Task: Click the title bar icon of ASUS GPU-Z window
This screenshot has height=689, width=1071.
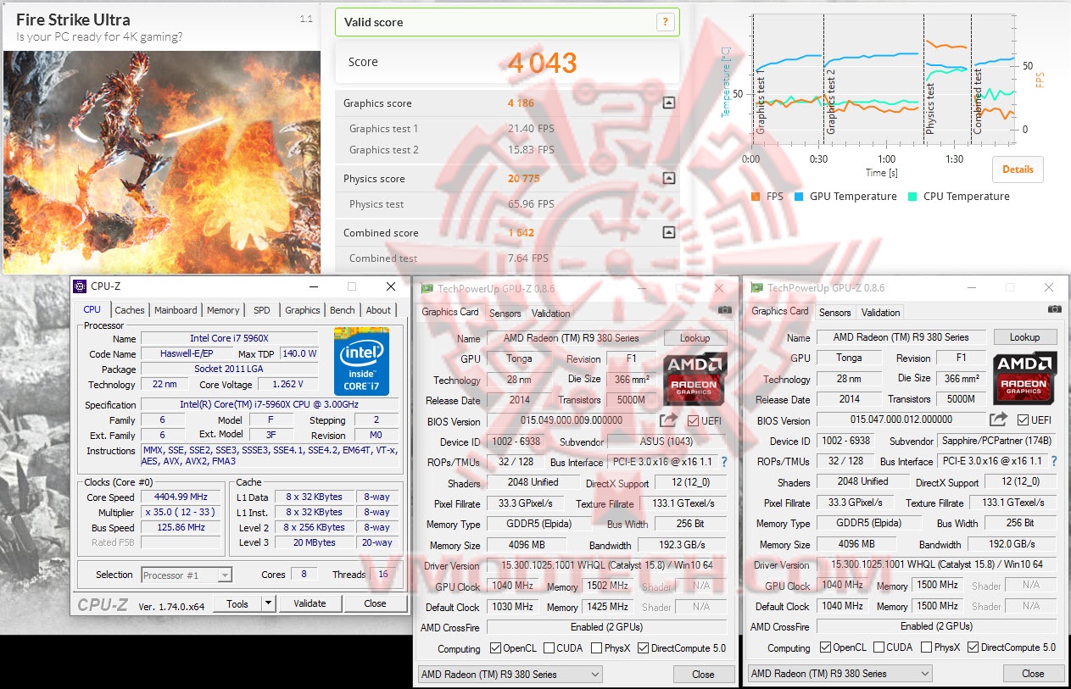Action: tap(427, 288)
